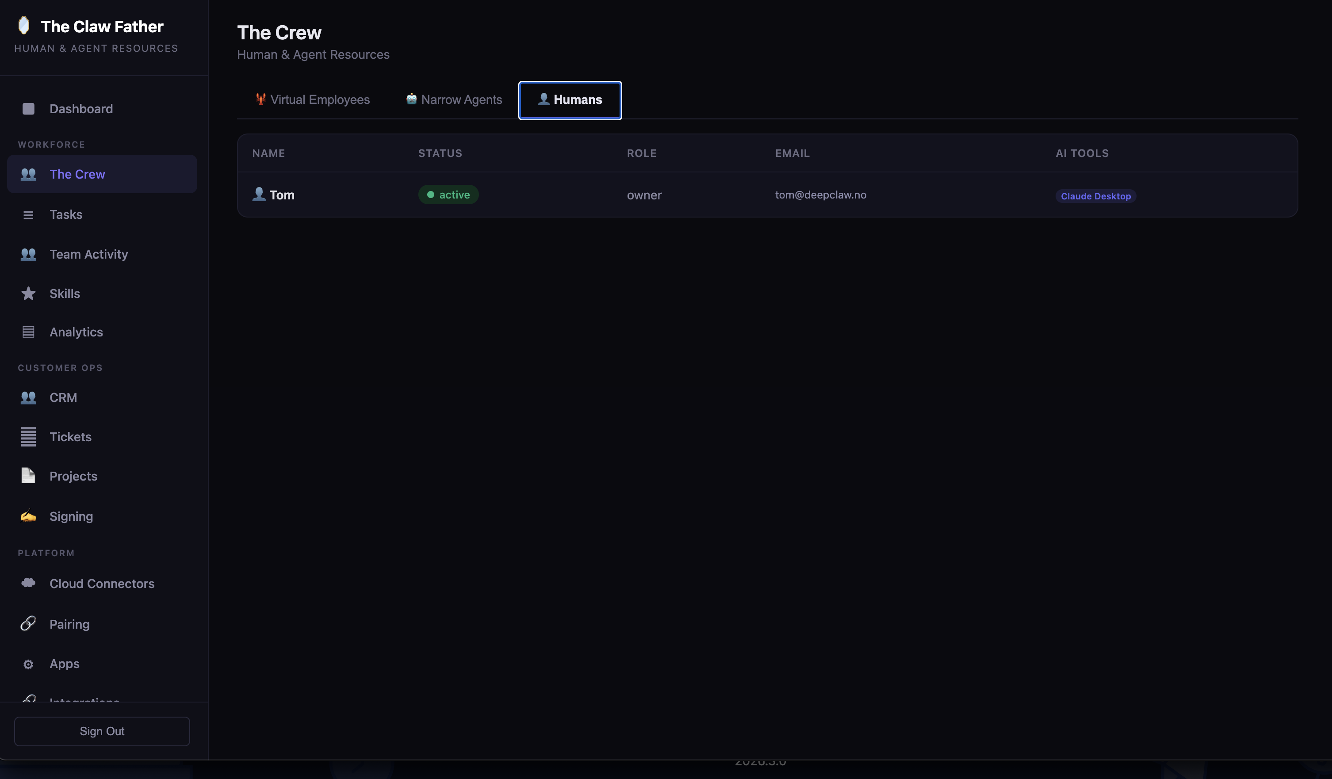1332x779 pixels.
Task: Click the Tasks list icon
Action: [28, 214]
